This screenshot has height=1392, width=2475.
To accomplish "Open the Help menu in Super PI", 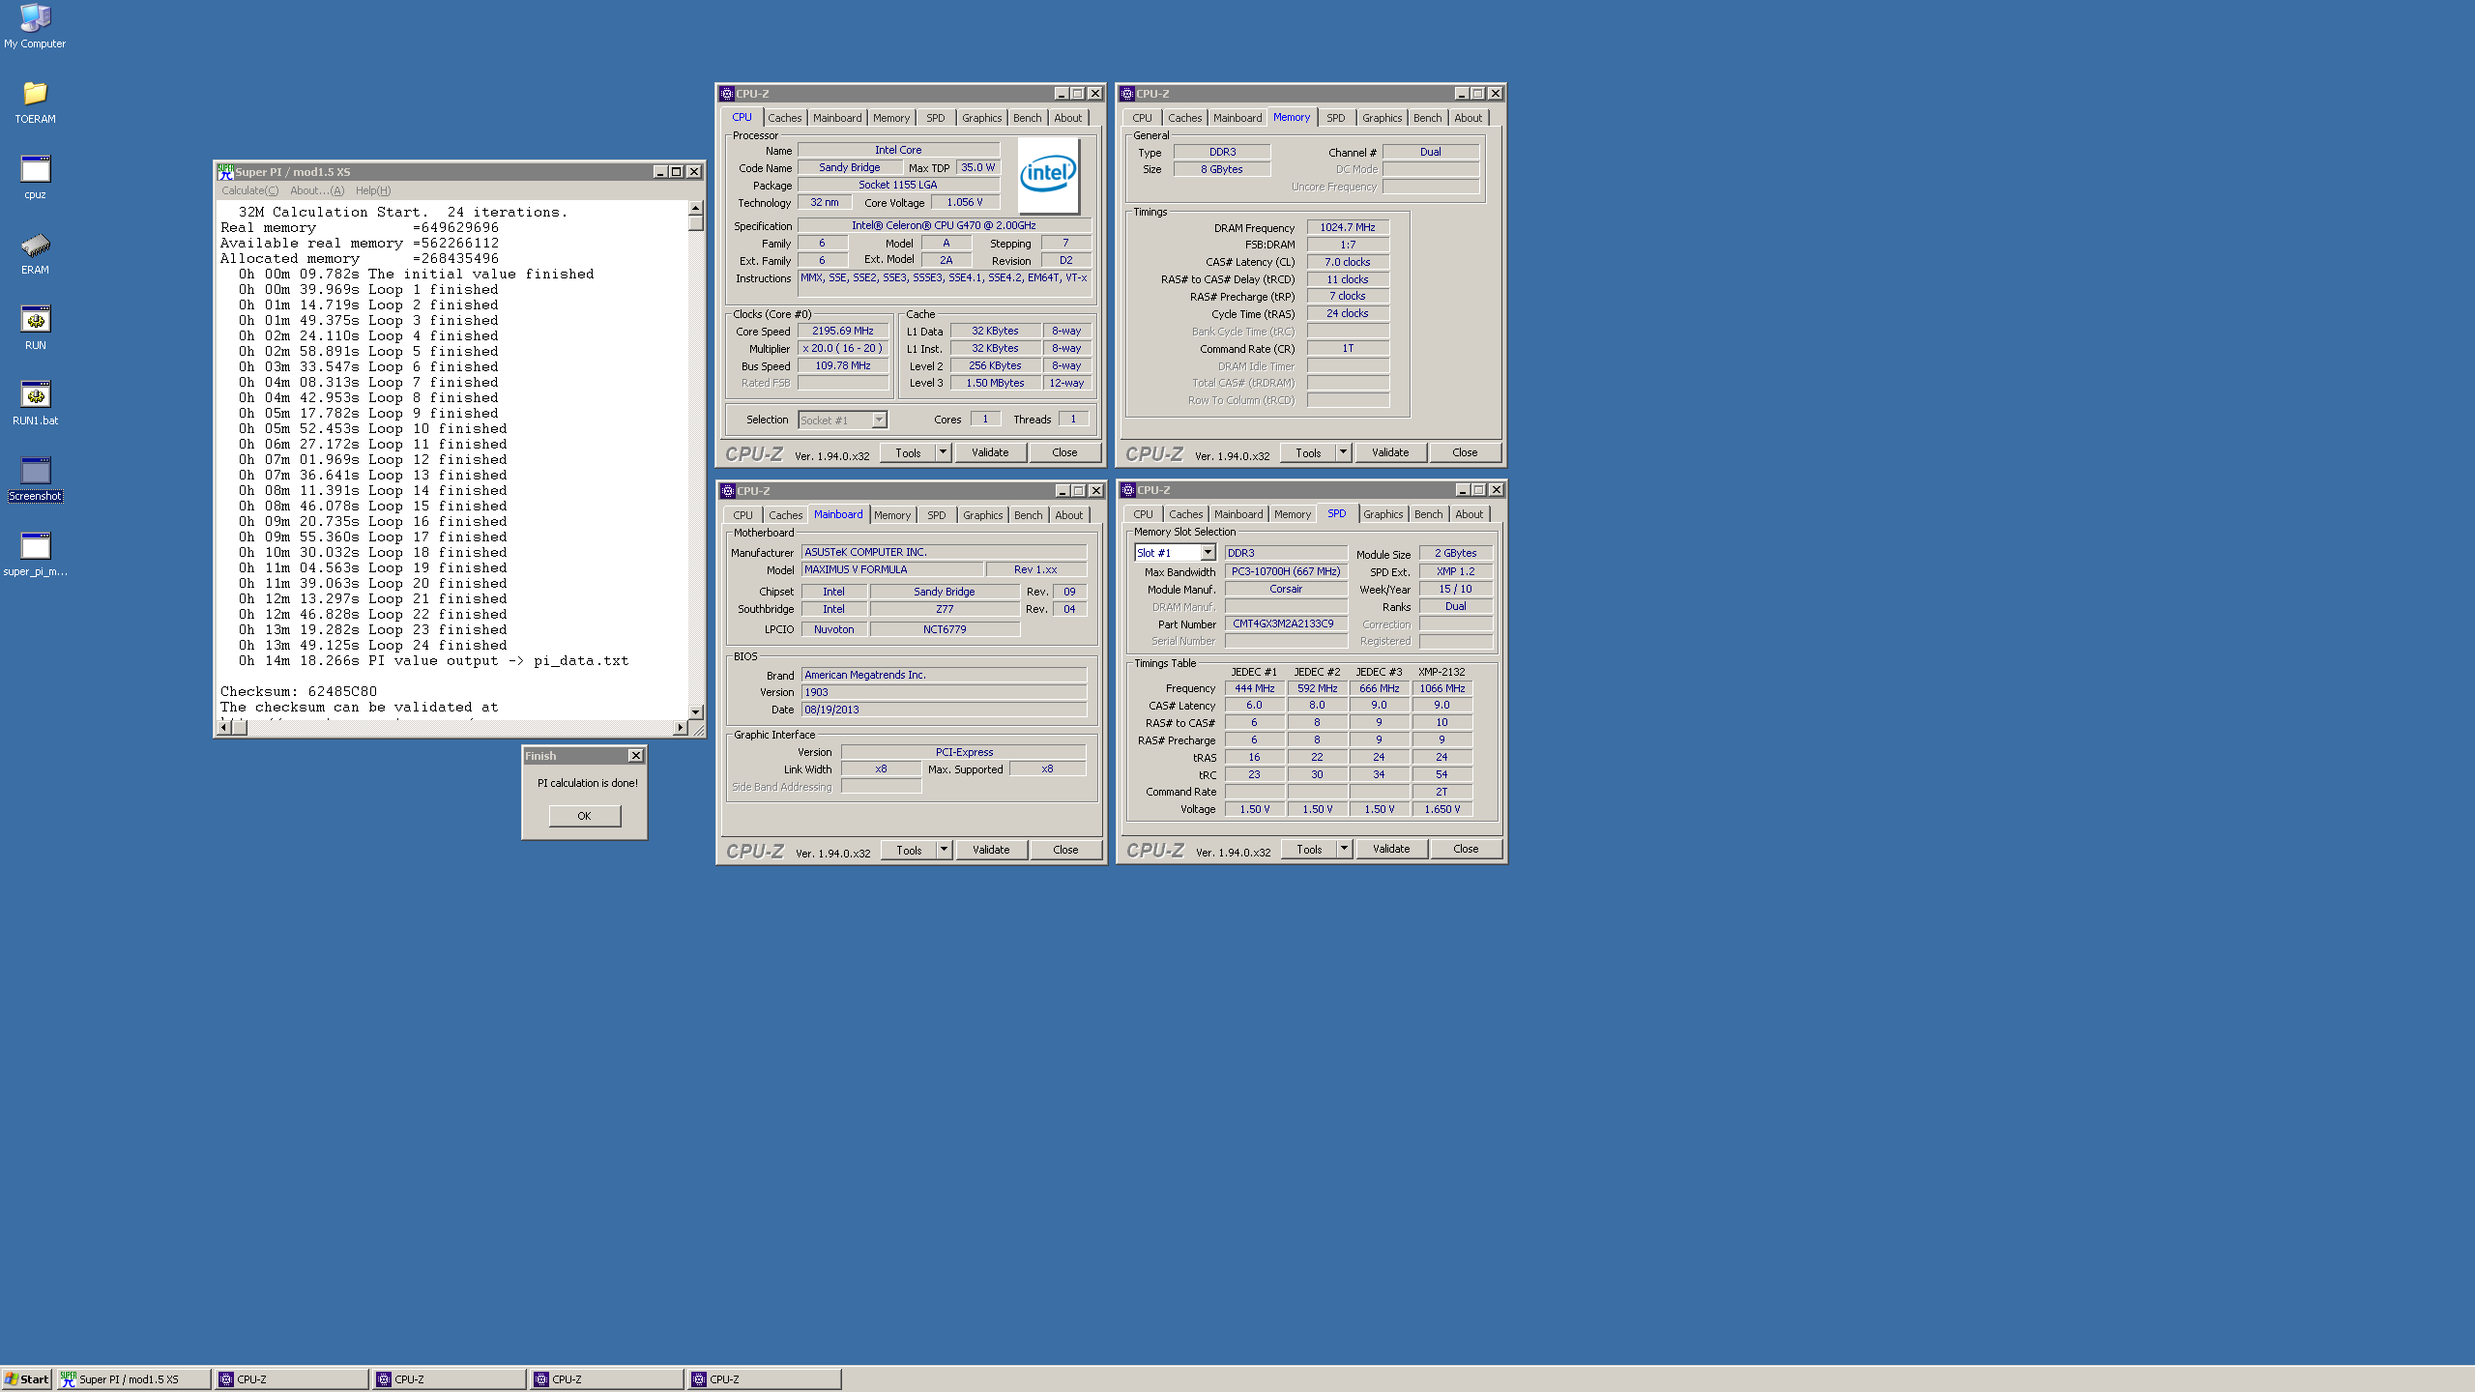I will pos(372,190).
